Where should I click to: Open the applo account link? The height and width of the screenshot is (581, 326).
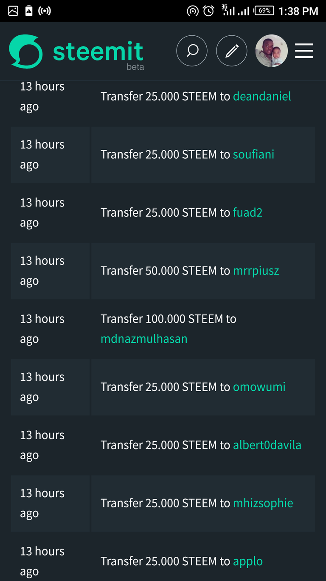[247, 561]
